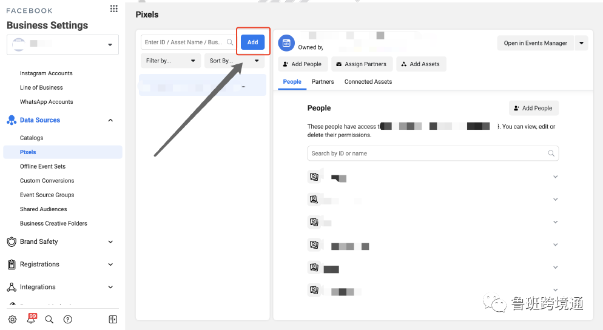Collapse sidebar using panel toggle icon

[113, 319]
